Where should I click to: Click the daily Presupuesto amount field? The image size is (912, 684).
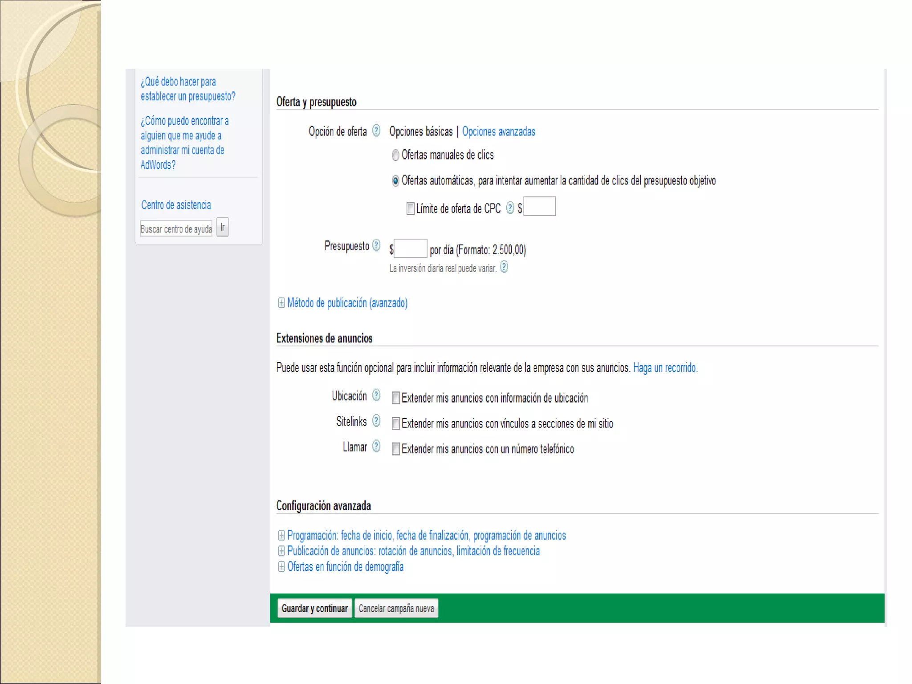[410, 248]
